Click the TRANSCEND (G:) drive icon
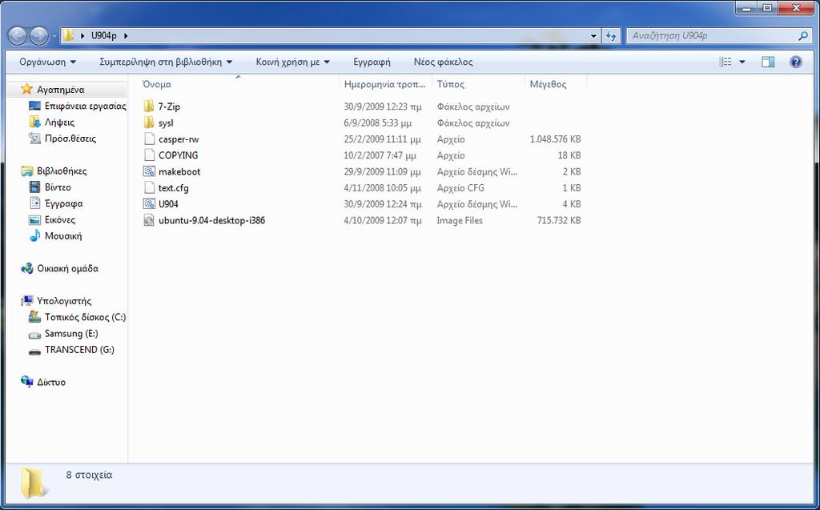 [34, 351]
